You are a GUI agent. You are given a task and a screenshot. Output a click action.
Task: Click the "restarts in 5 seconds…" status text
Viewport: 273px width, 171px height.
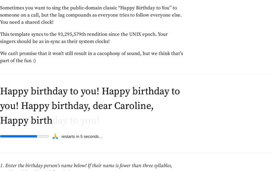(x=82, y=137)
